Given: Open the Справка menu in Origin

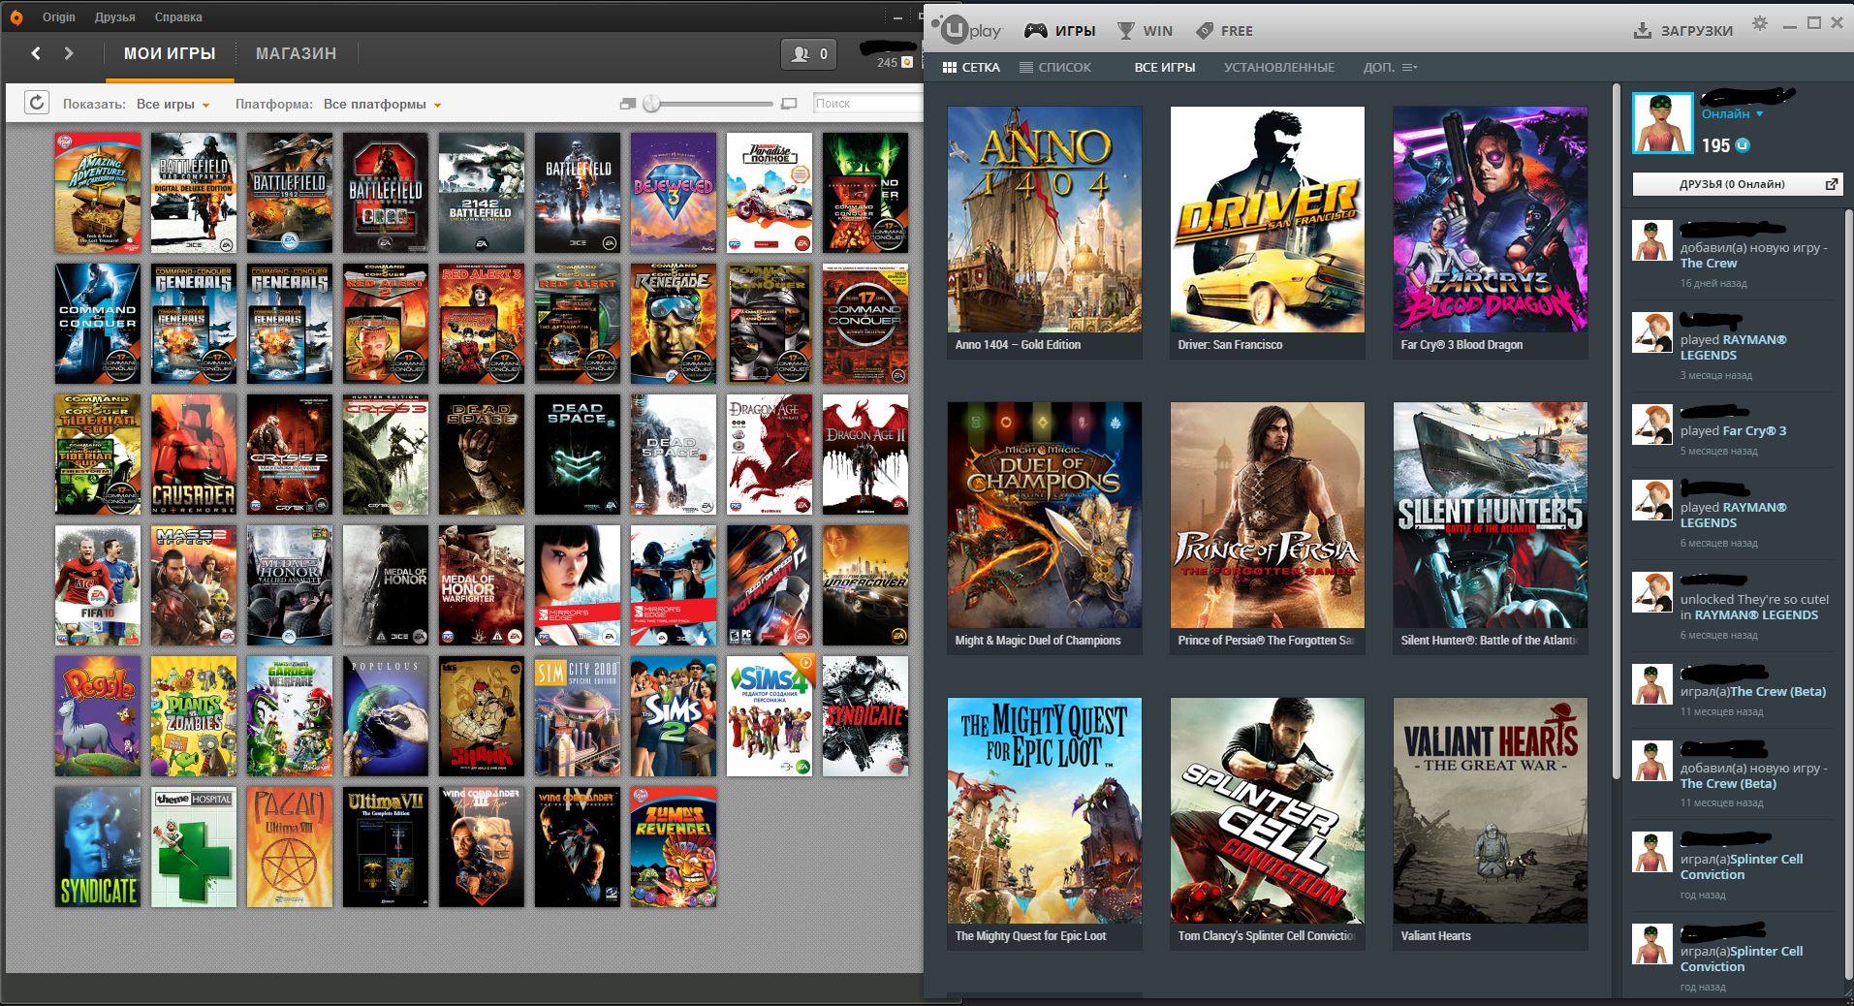Looking at the screenshot, I should (x=178, y=17).
